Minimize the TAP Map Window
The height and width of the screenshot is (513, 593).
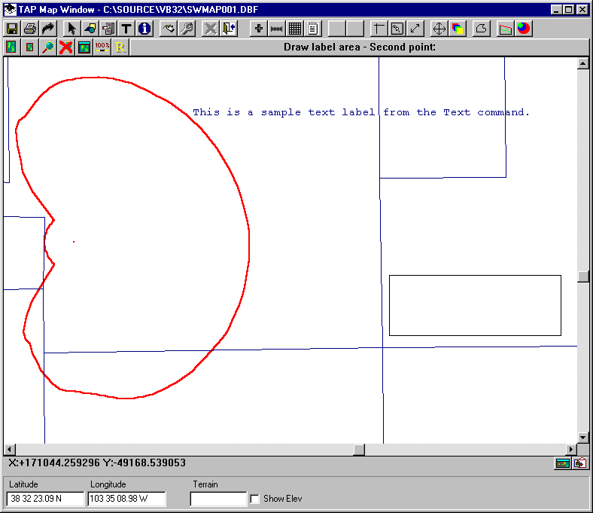click(x=556, y=10)
